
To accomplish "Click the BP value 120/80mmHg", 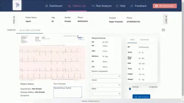I will (x=143, y=47).
